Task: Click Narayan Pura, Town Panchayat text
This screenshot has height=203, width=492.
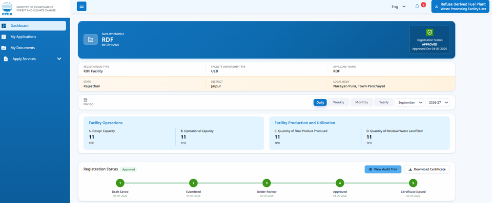Action: click(359, 86)
